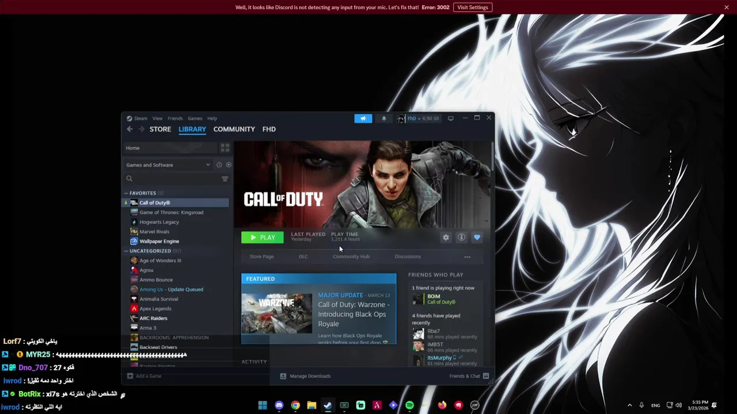Open the DLC tab link
Screen dimensions: 737x414
click(x=303, y=256)
